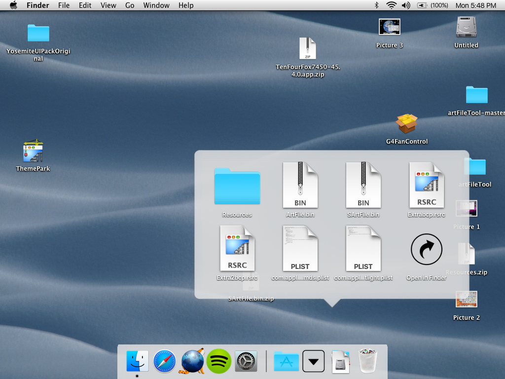Click the Wi-Fi status icon
This screenshot has height=379, width=505.
click(x=391, y=5)
